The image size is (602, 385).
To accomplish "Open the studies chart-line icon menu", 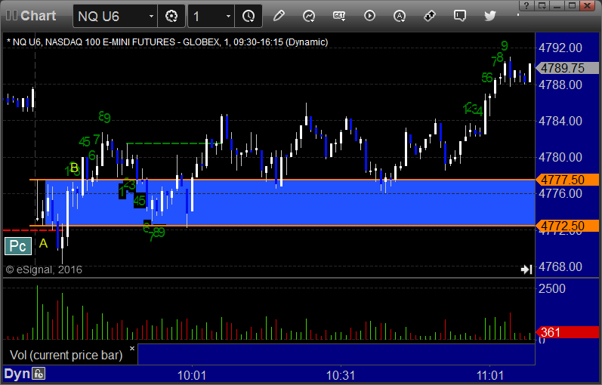I will (x=309, y=16).
